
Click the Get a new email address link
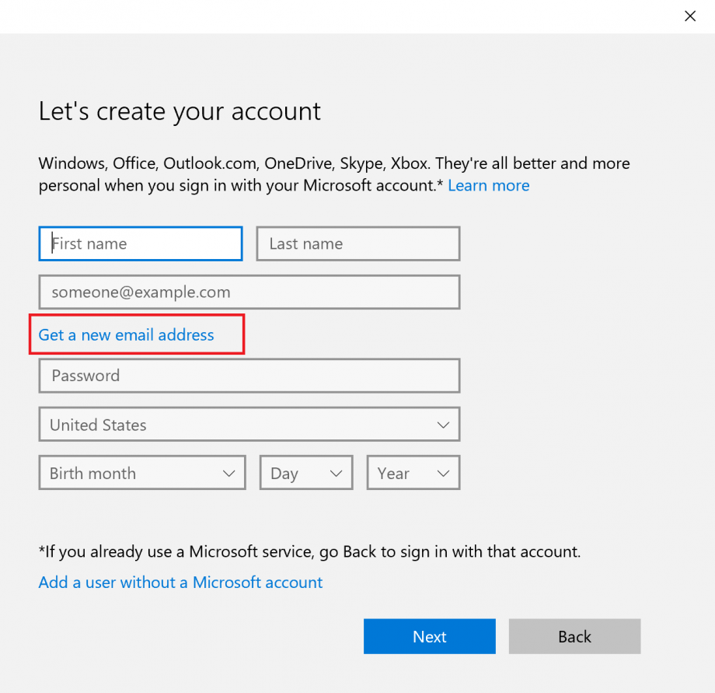coord(126,334)
